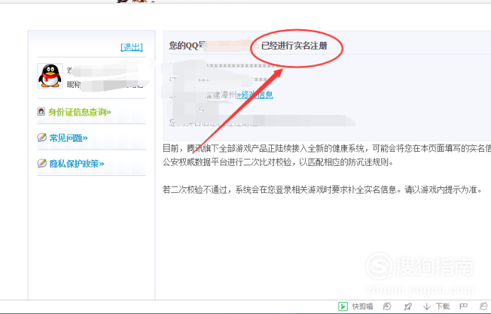The height and width of the screenshot is (314, 491).
Task: Open the 下载 downloads manager
Action: (x=436, y=306)
